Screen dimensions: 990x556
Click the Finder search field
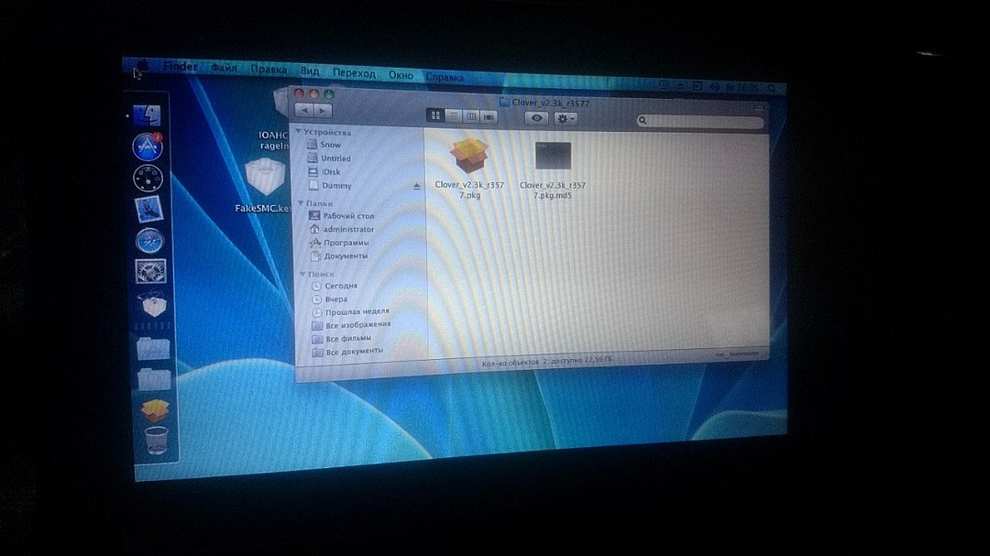pyautogui.click(x=699, y=121)
